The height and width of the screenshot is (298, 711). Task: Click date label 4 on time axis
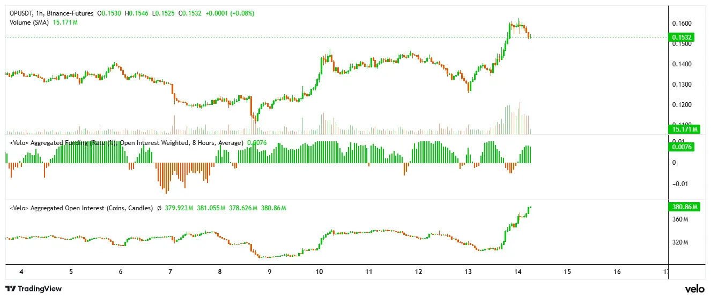click(x=21, y=272)
